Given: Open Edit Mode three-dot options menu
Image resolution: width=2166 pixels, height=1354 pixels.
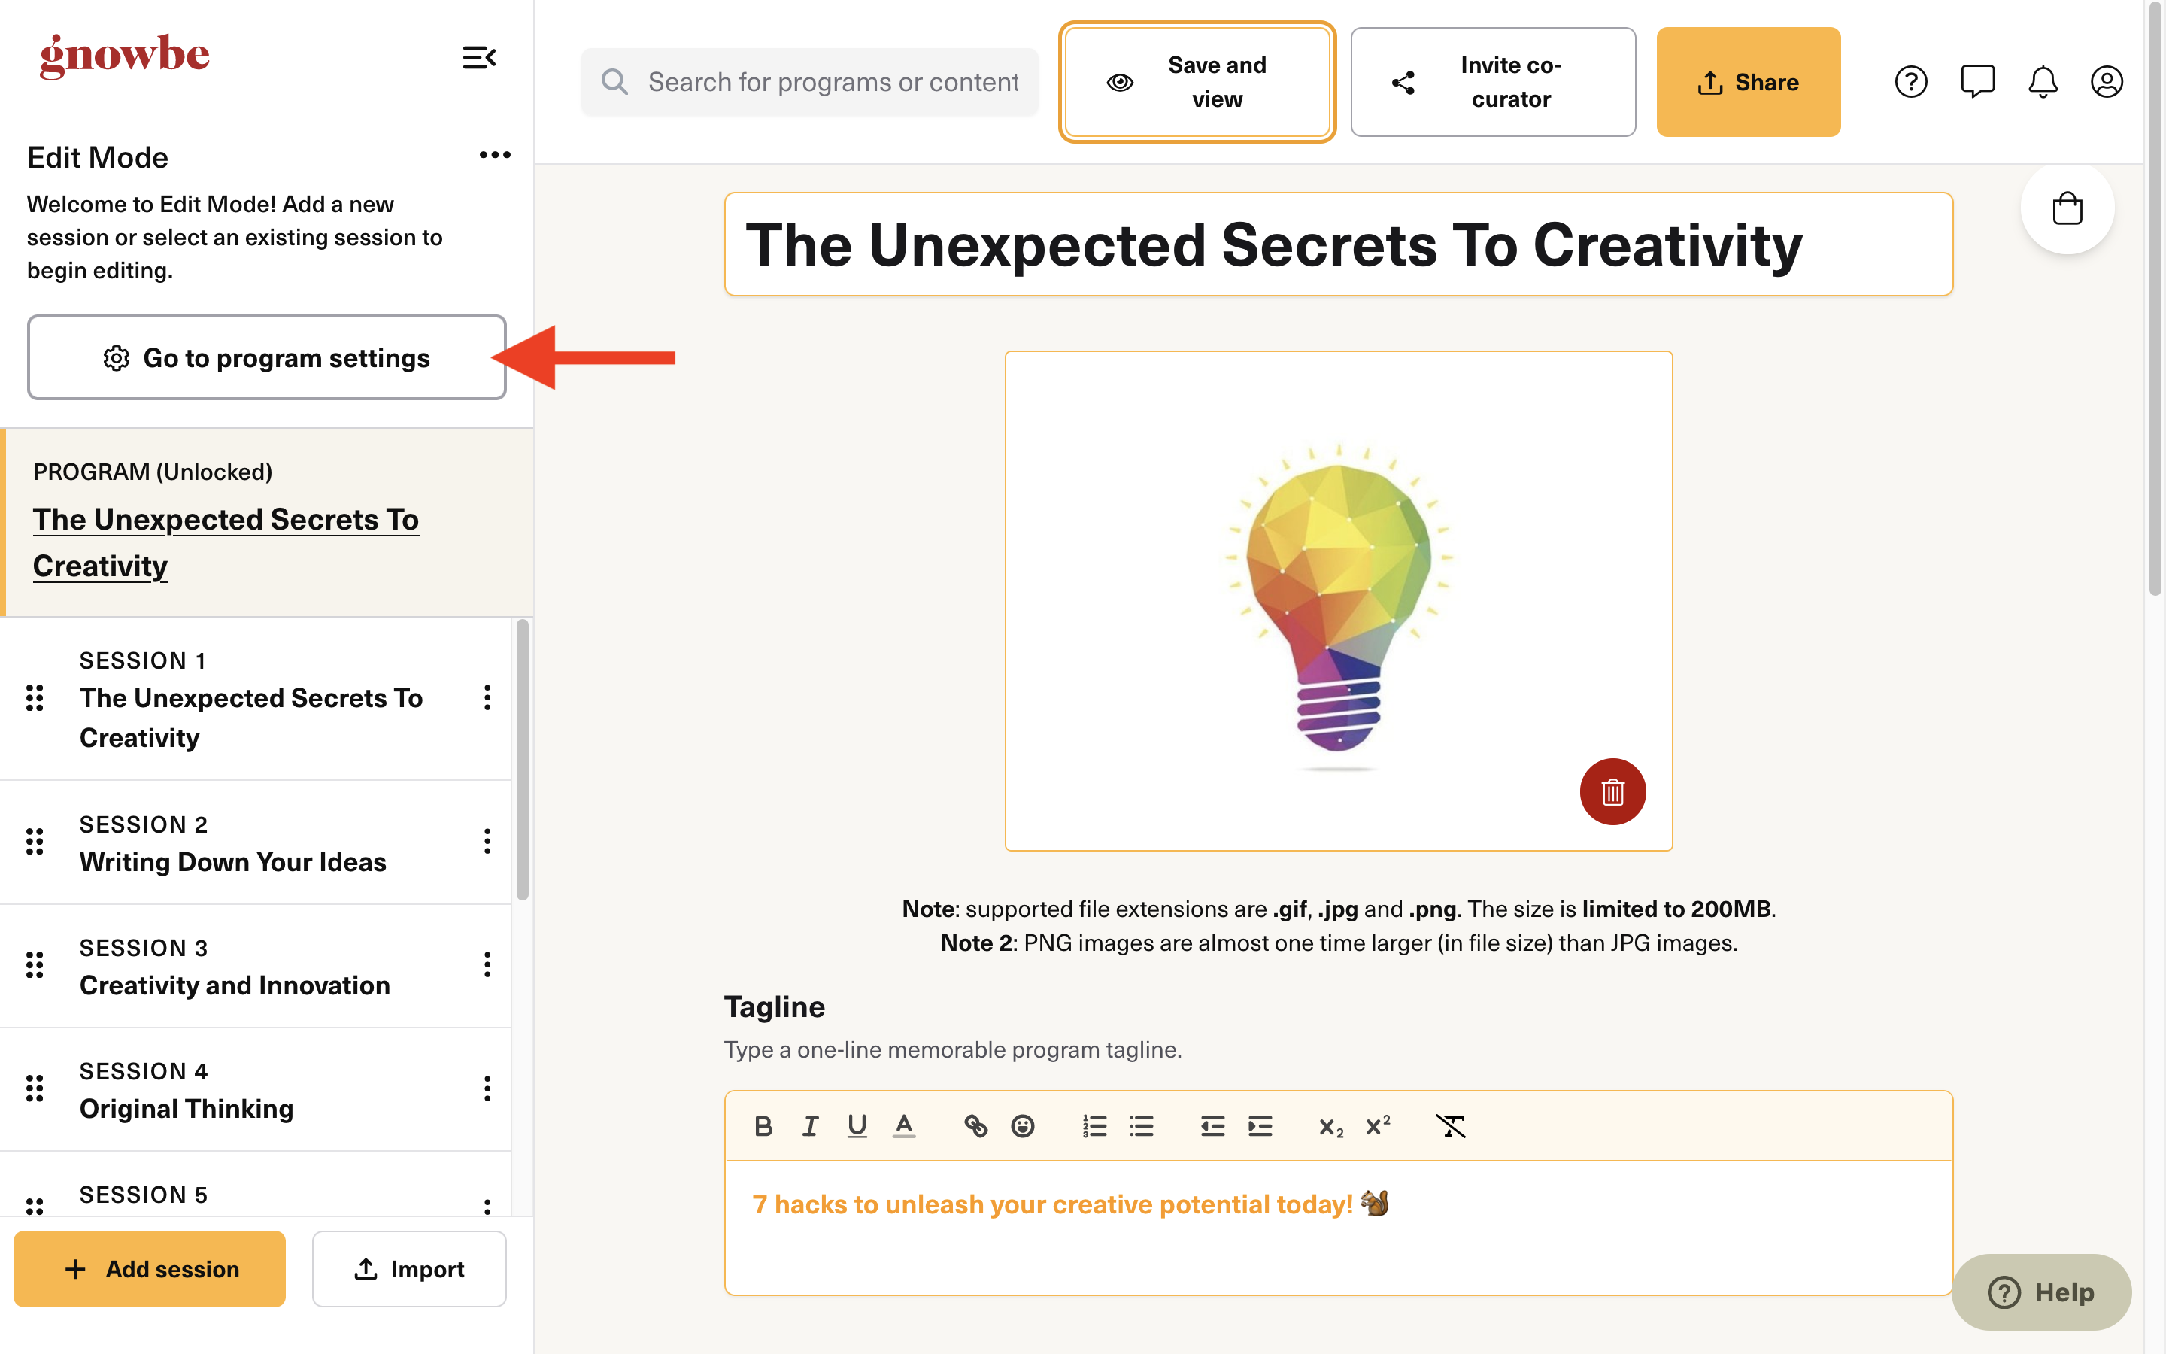Looking at the screenshot, I should coord(494,155).
